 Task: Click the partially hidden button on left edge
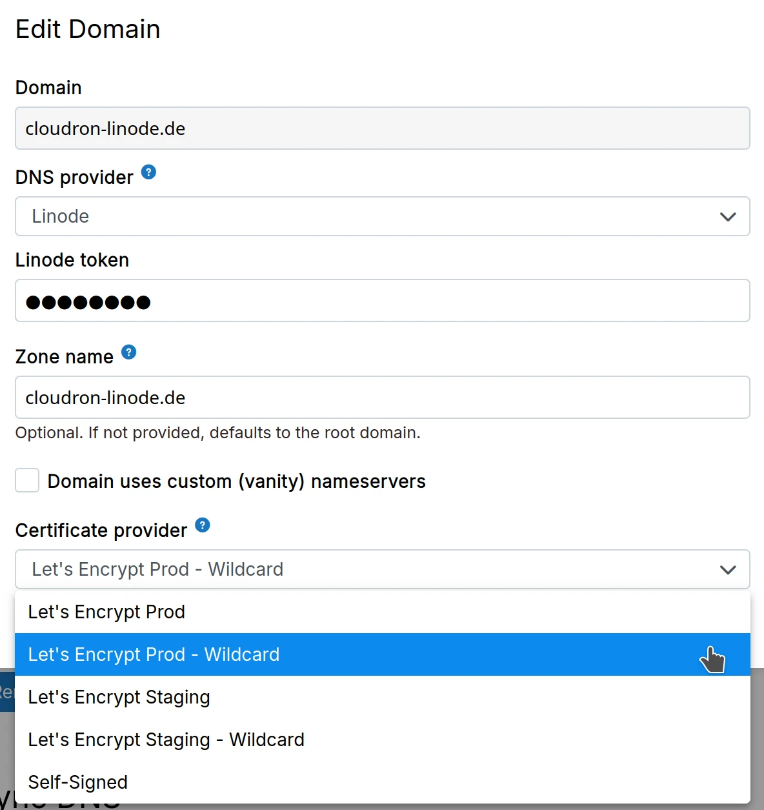pyautogui.click(x=6, y=692)
